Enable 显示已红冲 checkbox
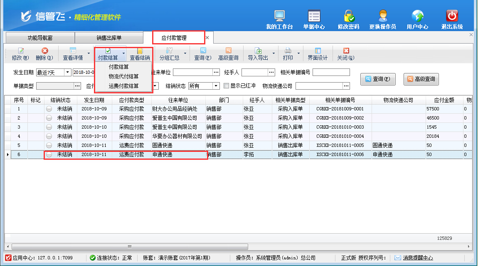Viewport: 478px width, 266px height. [x=227, y=86]
